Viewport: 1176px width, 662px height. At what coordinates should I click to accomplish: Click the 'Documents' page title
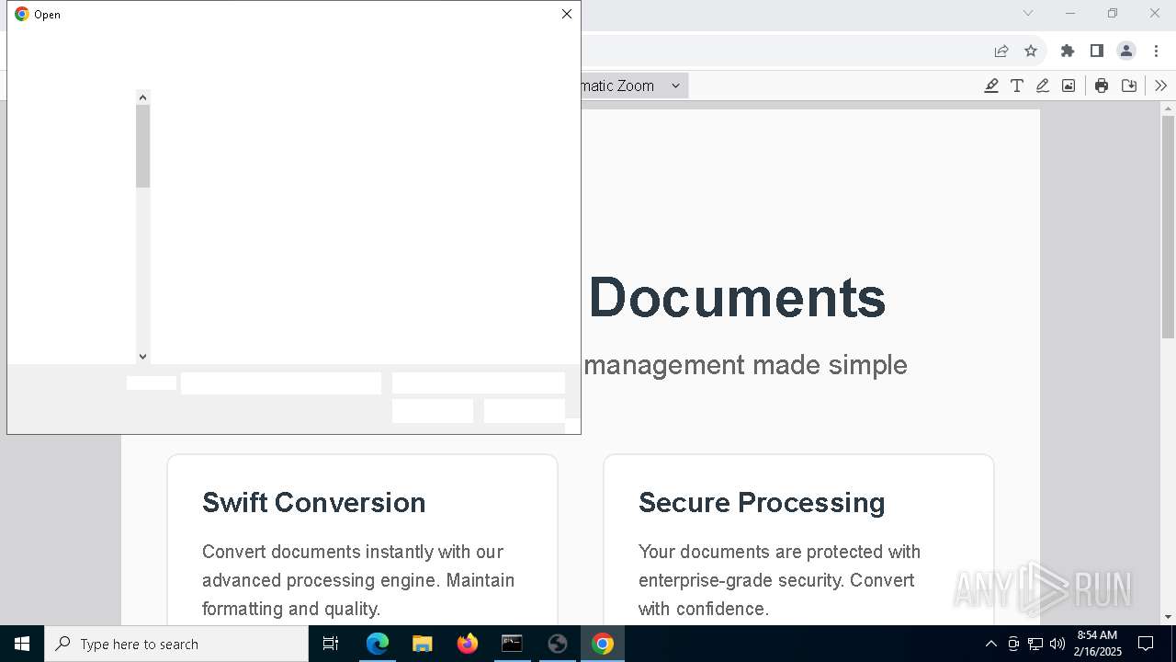(737, 298)
